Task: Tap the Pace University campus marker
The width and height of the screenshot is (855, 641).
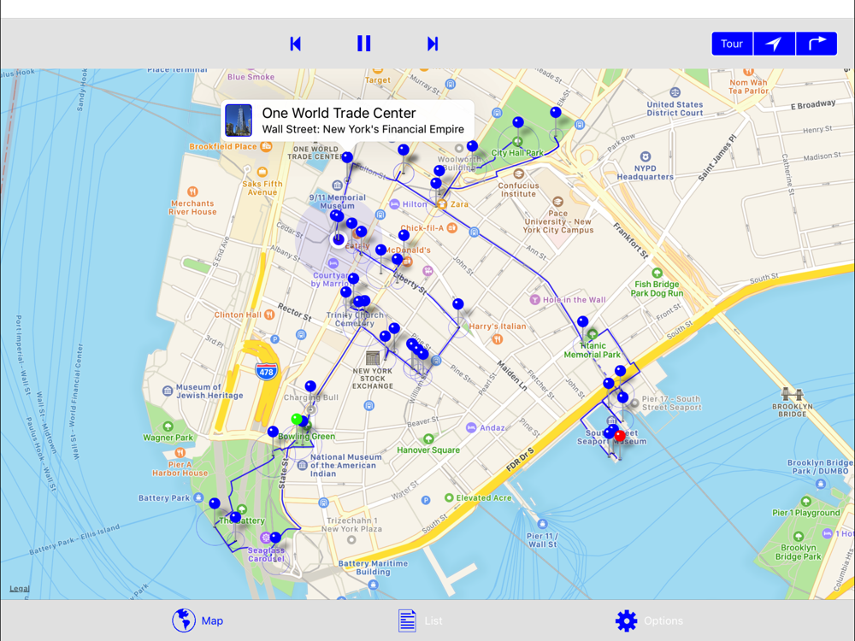Action: (557, 202)
